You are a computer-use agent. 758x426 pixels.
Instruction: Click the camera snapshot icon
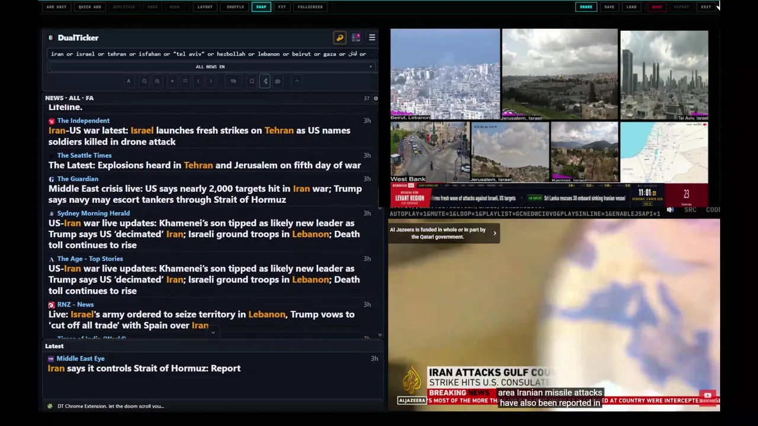[x=278, y=81]
